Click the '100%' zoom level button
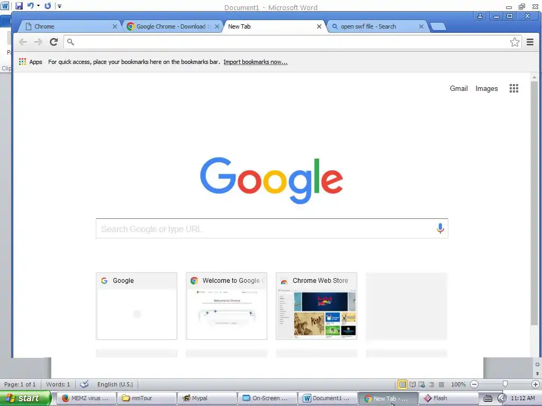542x406 pixels. pos(458,384)
